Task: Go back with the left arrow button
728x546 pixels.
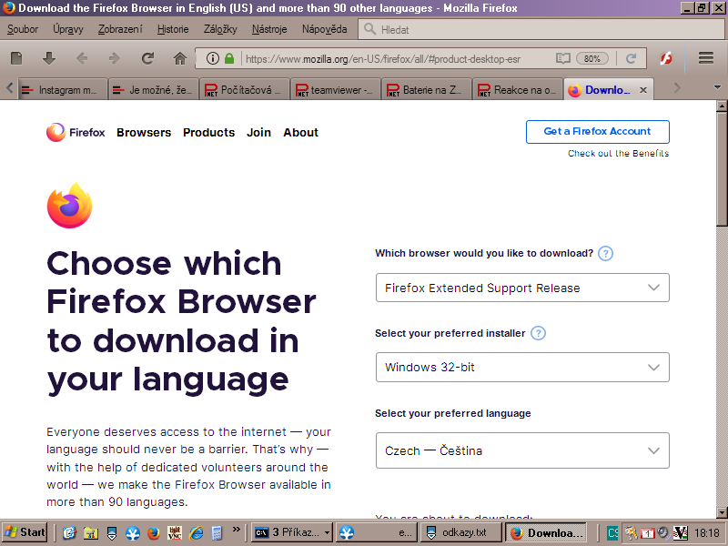Action: click(82, 58)
